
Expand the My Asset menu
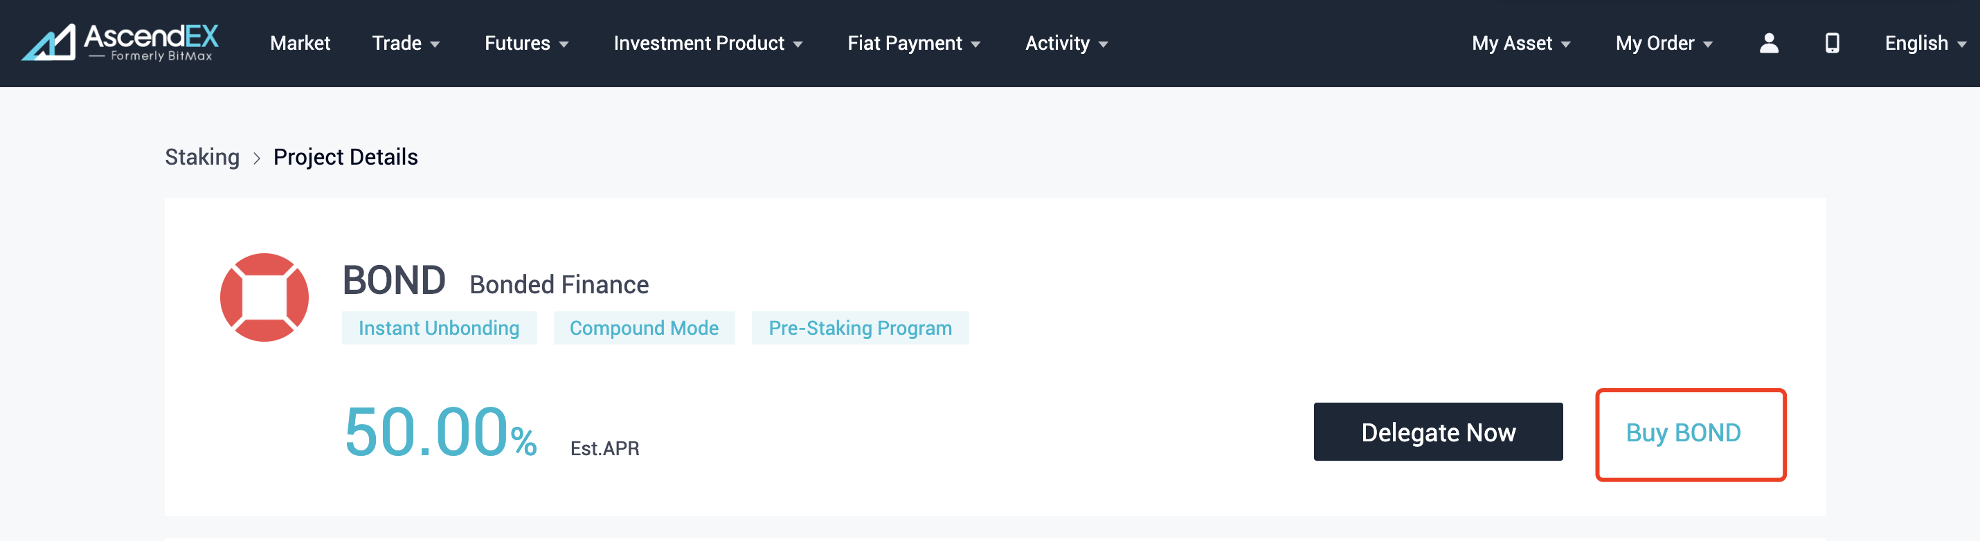pos(1520,43)
